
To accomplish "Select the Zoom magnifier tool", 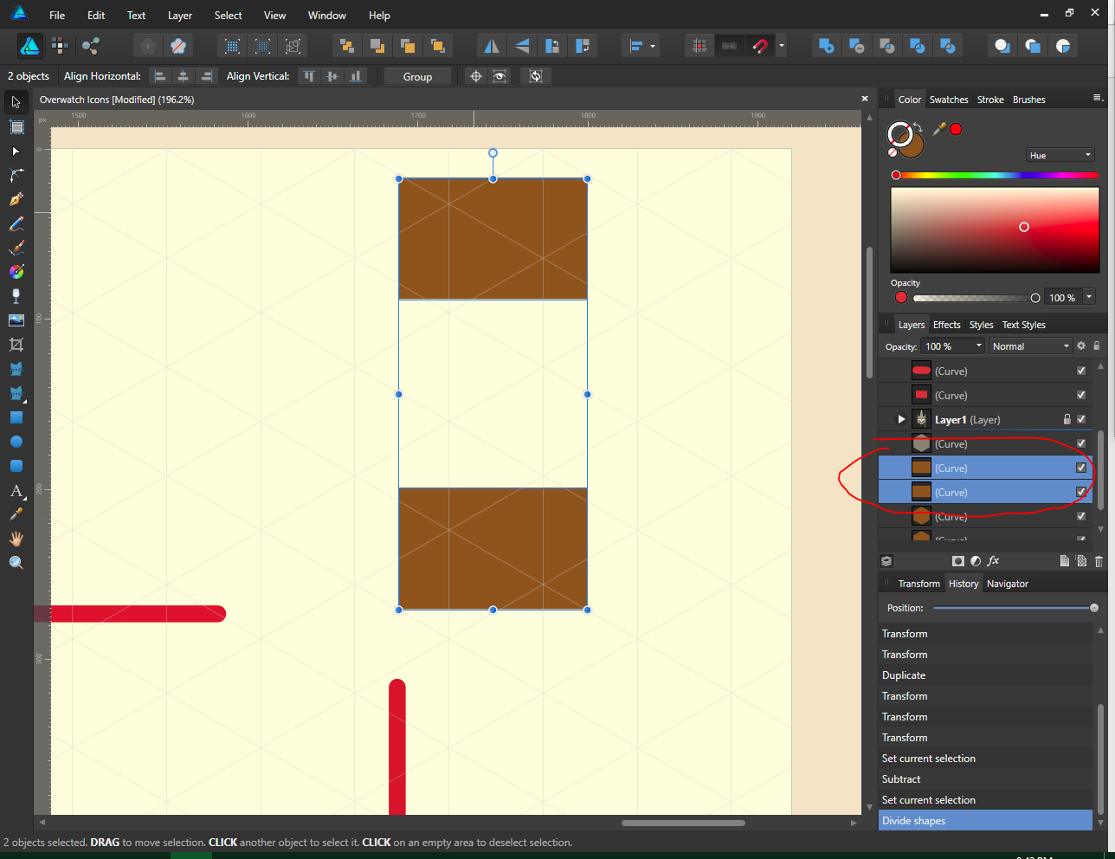I will point(16,563).
